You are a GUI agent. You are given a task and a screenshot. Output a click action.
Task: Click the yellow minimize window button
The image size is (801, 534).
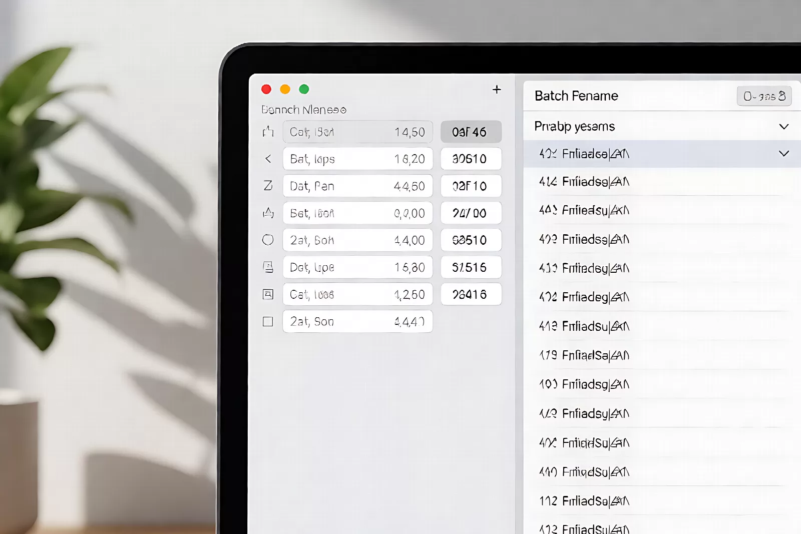pyautogui.click(x=285, y=89)
